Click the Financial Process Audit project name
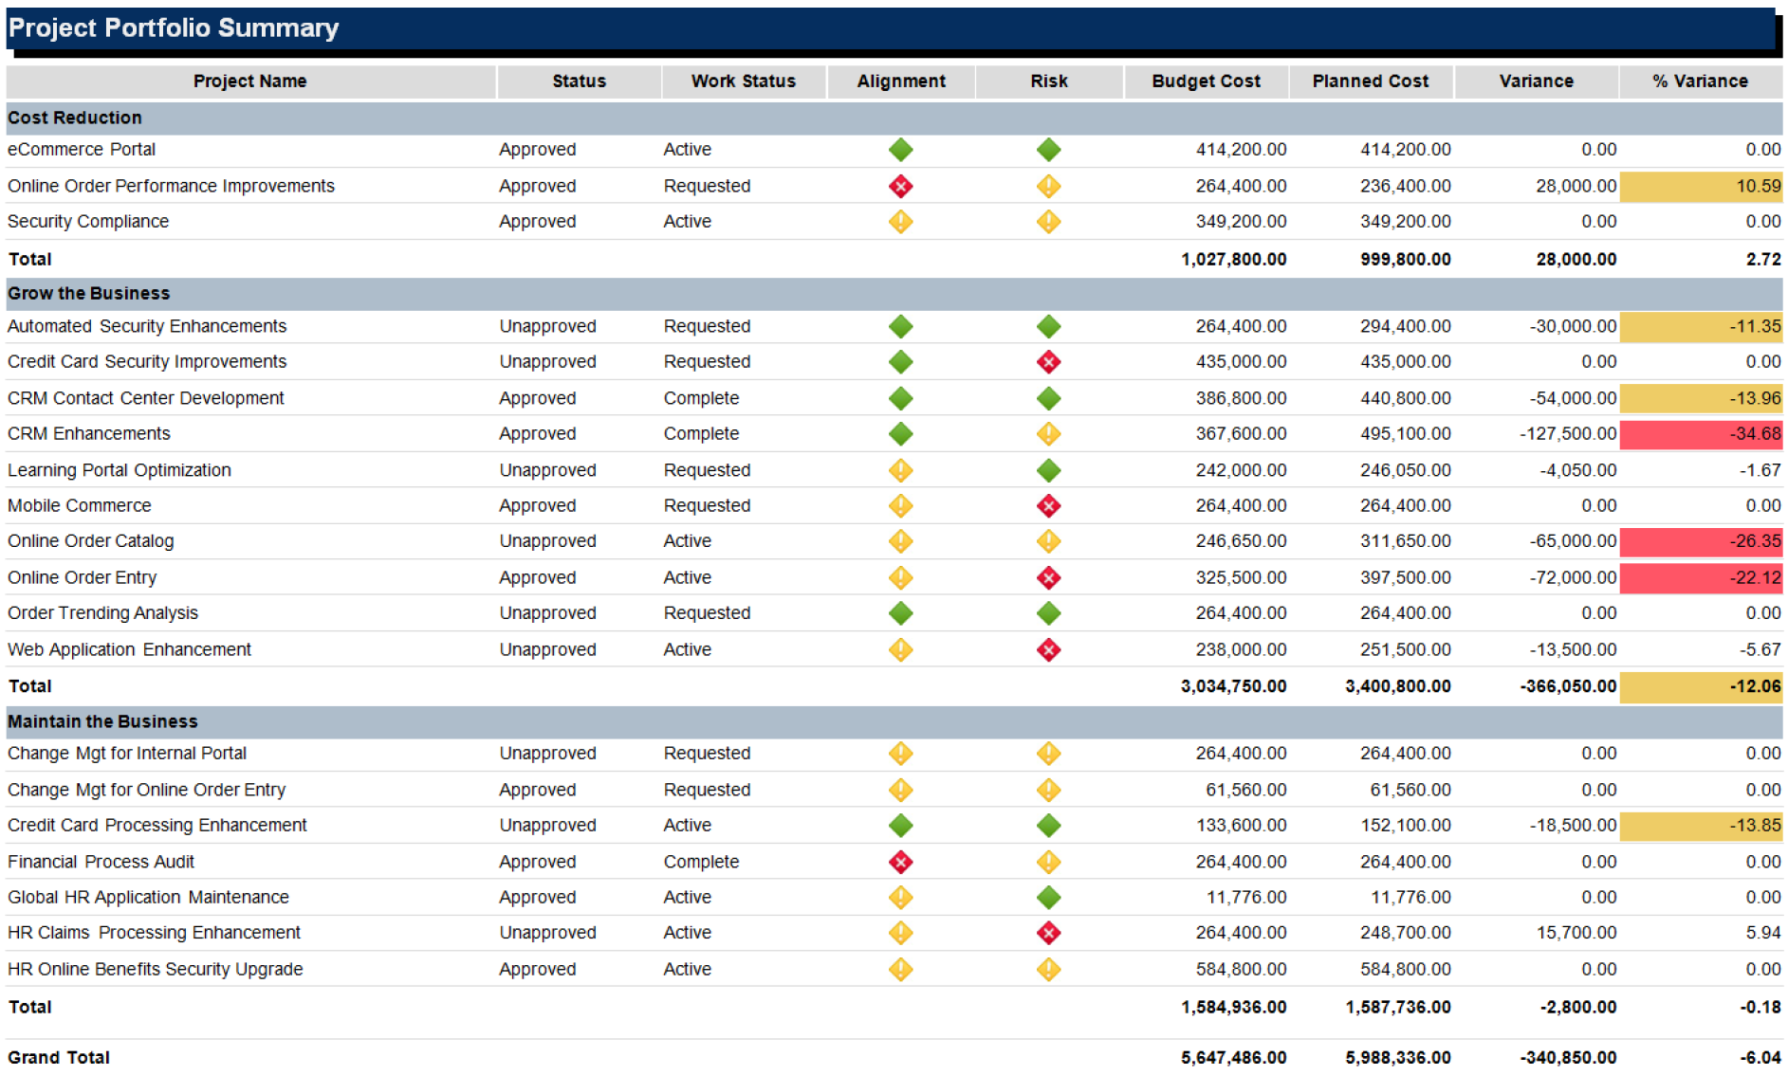This screenshot has width=1788, height=1075. point(101,862)
